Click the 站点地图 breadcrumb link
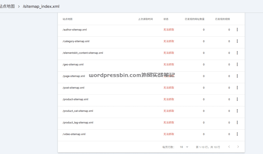The width and height of the screenshot is (263, 154). pyautogui.click(x=7, y=6)
